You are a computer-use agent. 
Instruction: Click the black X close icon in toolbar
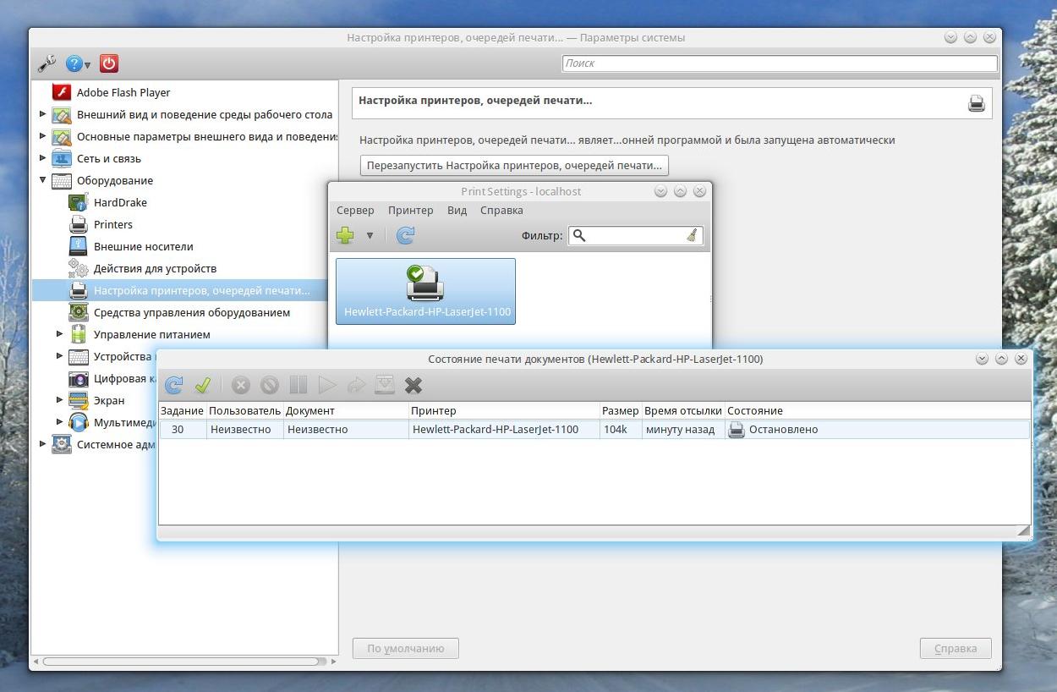tap(413, 385)
